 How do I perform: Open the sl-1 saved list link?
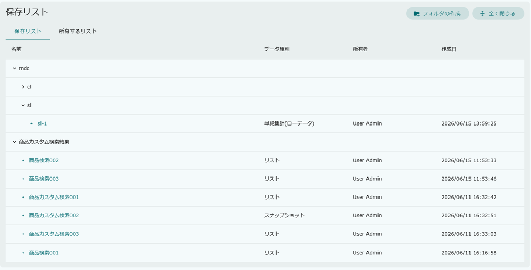42,124
